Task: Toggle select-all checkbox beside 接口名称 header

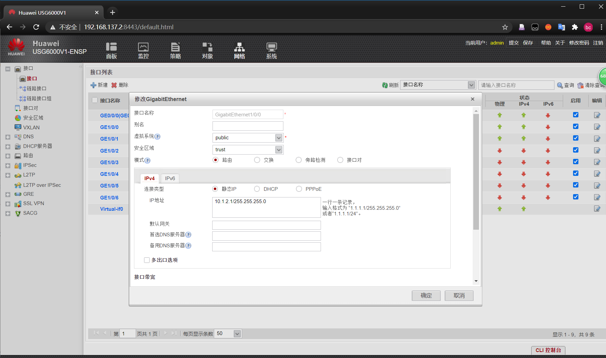Action: click(95, 100)
